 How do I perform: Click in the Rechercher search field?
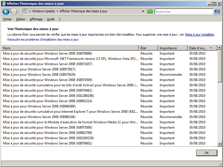[x=183, y=12]
